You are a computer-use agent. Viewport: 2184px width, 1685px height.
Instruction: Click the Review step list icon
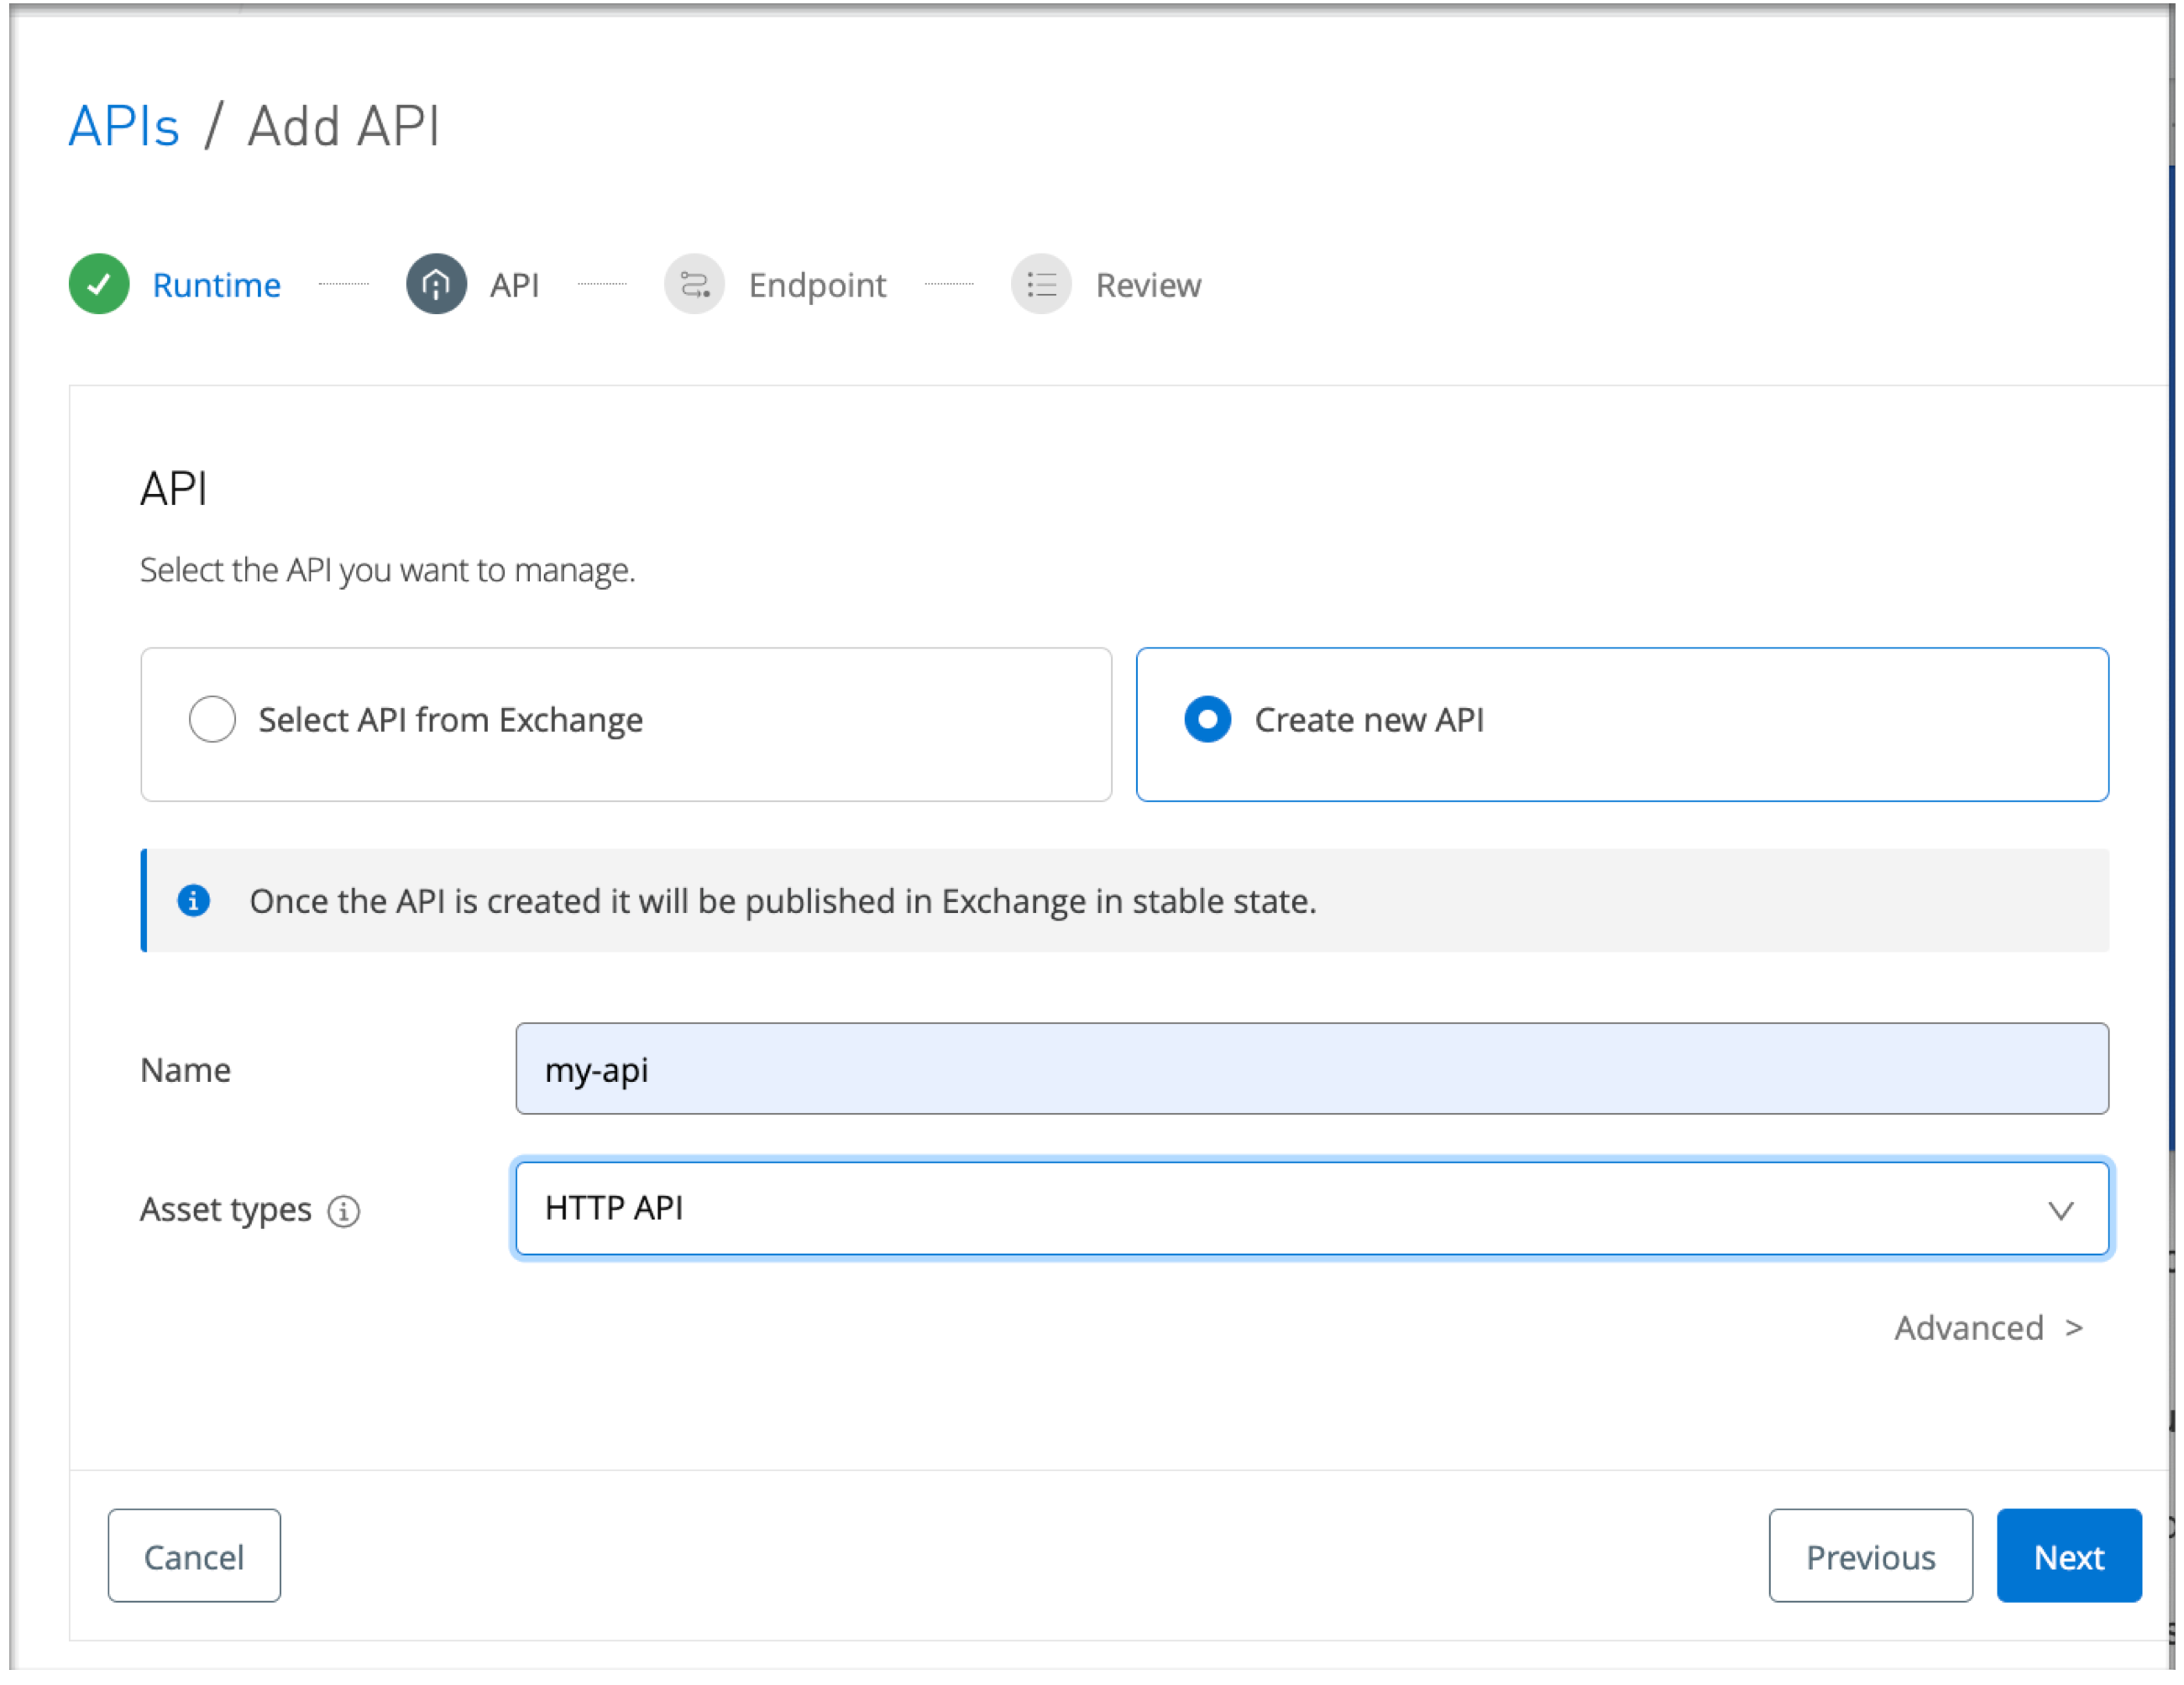[1040, 284]
